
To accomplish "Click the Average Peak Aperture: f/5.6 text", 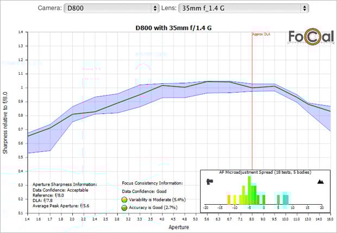I will point(61,206).
